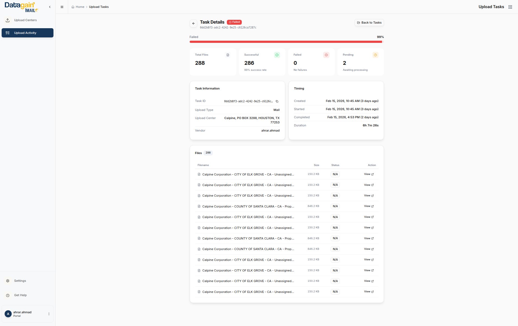Click the Successful green check icon
518x326 pixels.
click(x=277, y=55)
